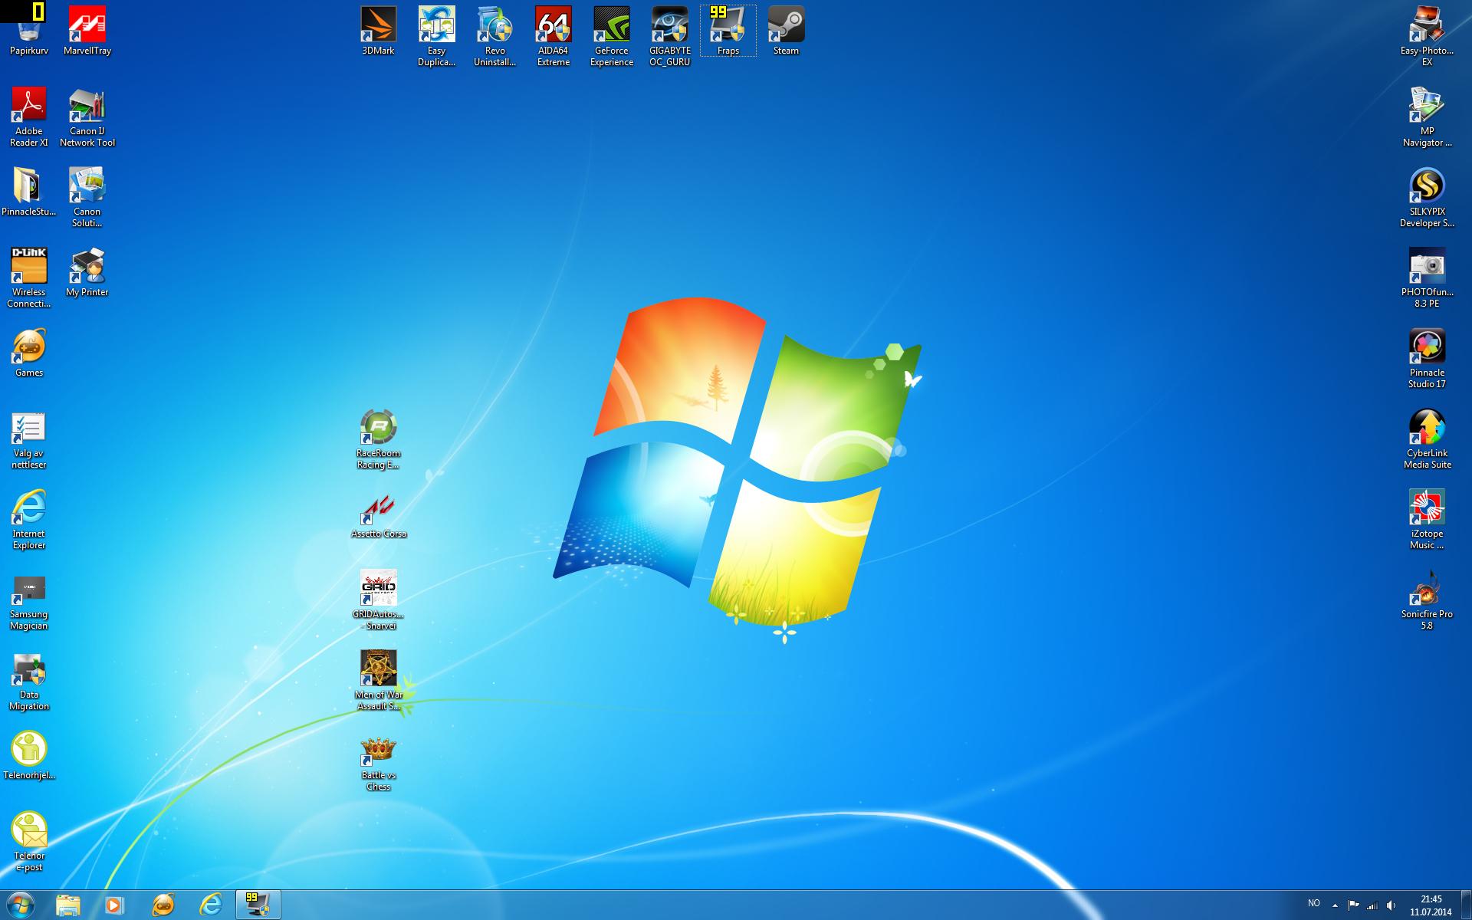1472x920 pixels.
Task: Launch Sonicfire Pro 5.8 shortcut
Action: [1428, 599]
